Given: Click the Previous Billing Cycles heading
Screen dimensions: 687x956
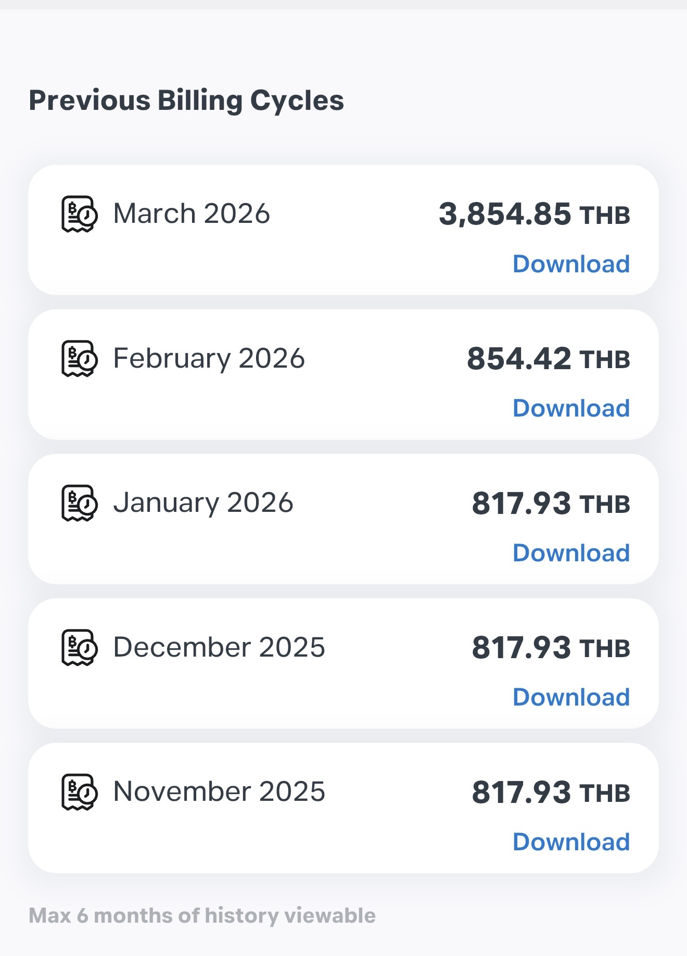Looking at the screenshot, I should point(186,100).
